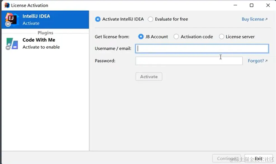This screenshot has height=164, width=276.
Task: Select the IntelliJ IDEA Activate list entry
Action: 45,20
